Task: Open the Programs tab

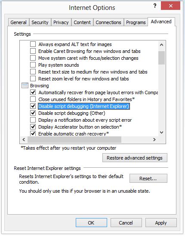Action: point(136,22)
